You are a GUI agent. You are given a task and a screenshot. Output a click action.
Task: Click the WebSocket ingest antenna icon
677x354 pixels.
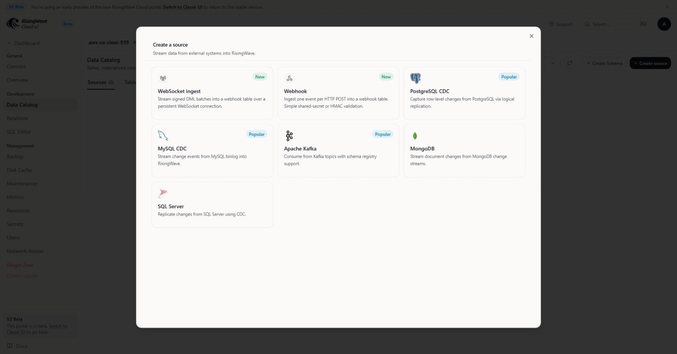[163, 78]
